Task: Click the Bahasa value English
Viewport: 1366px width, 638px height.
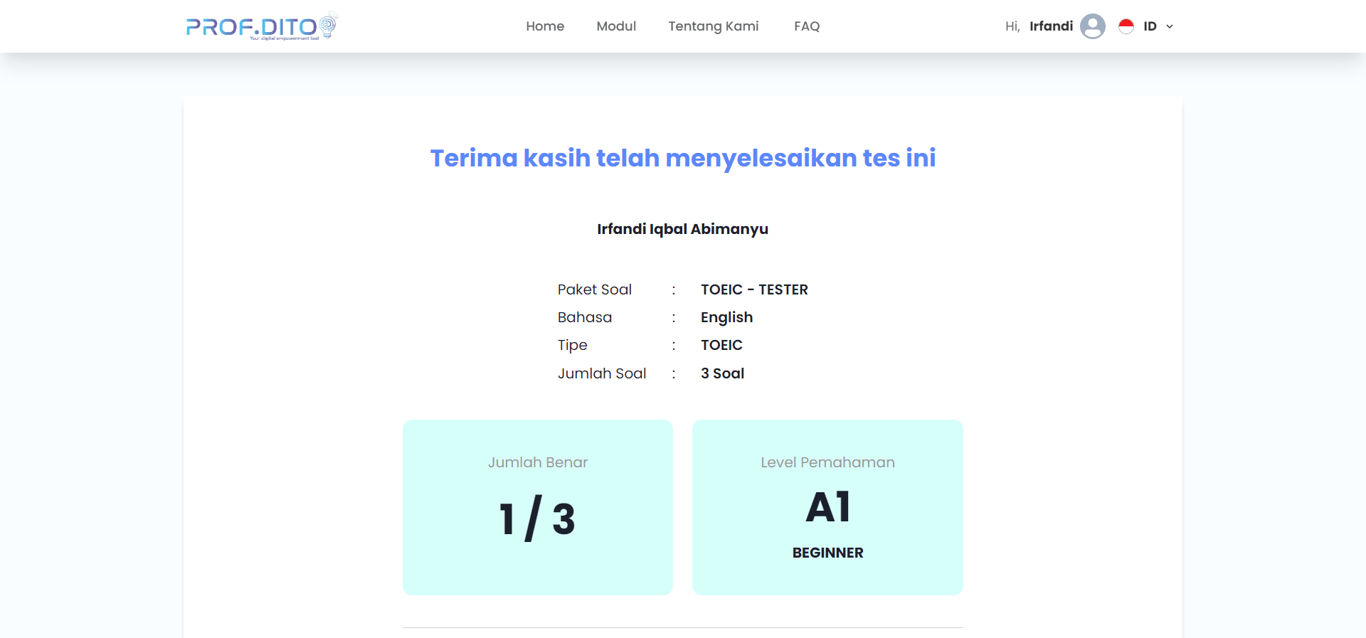Action: click(726, 317)
